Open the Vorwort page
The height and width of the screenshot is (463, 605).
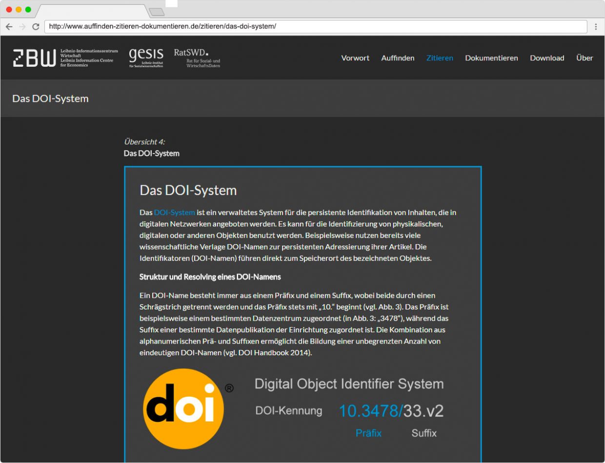tap(355, 58)
